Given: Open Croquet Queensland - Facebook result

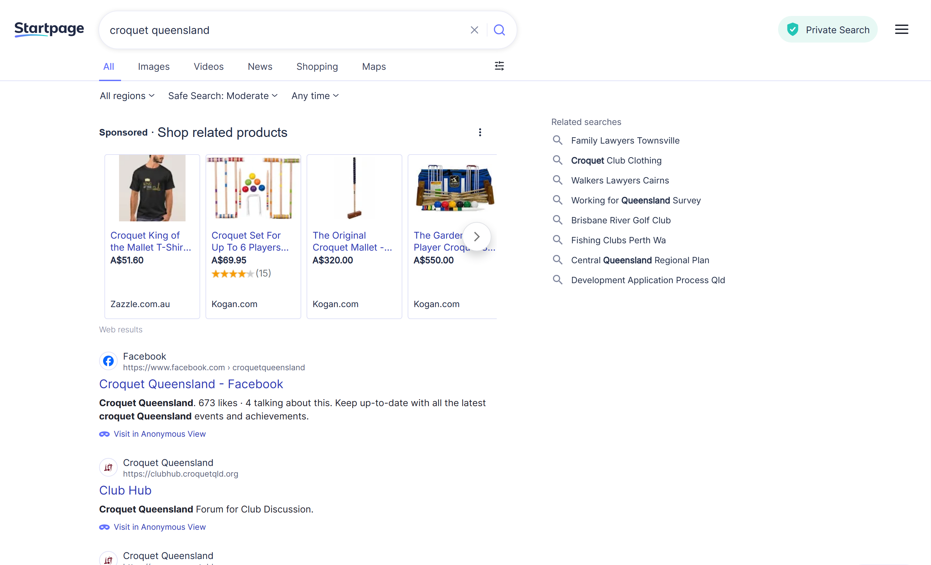Looking at the screenshot, I should pos(191,384).
